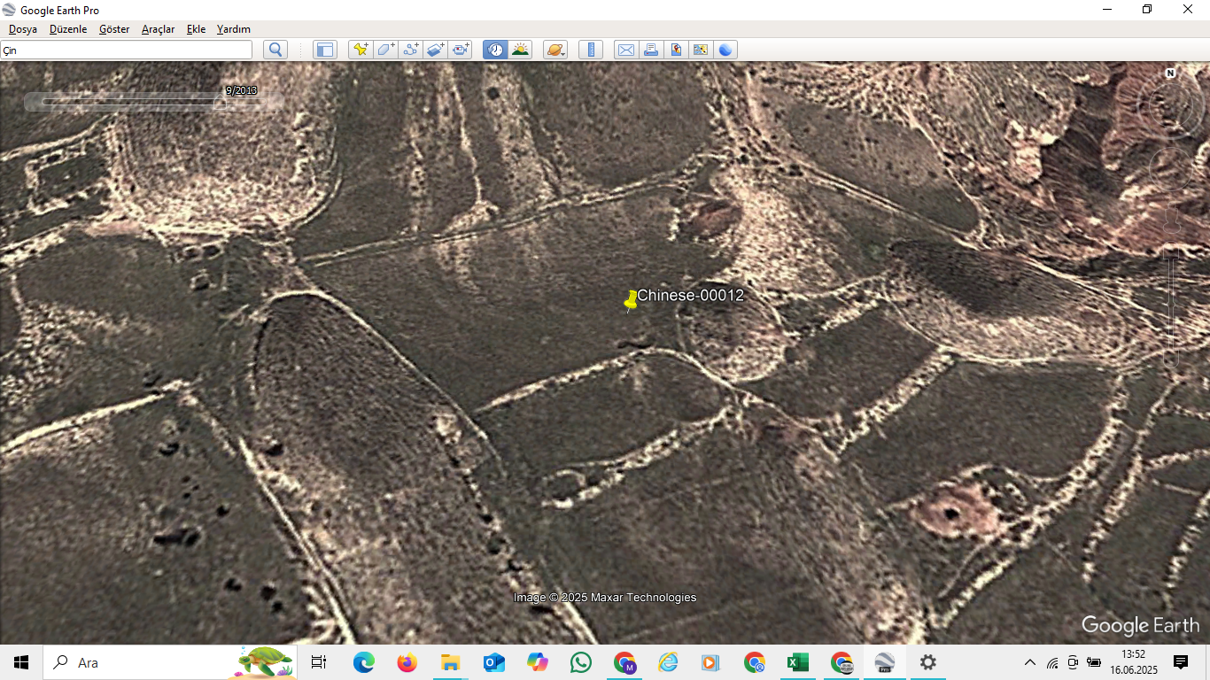Screen dimensions: 1210x680
Task: Open the Düzenle menu
Action: [68, 29]
